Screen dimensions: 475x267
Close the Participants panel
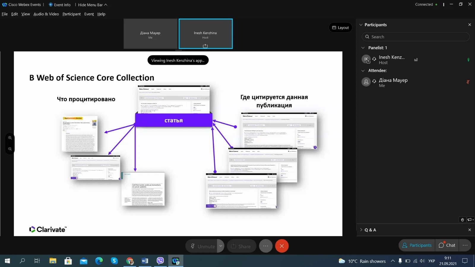469,25
